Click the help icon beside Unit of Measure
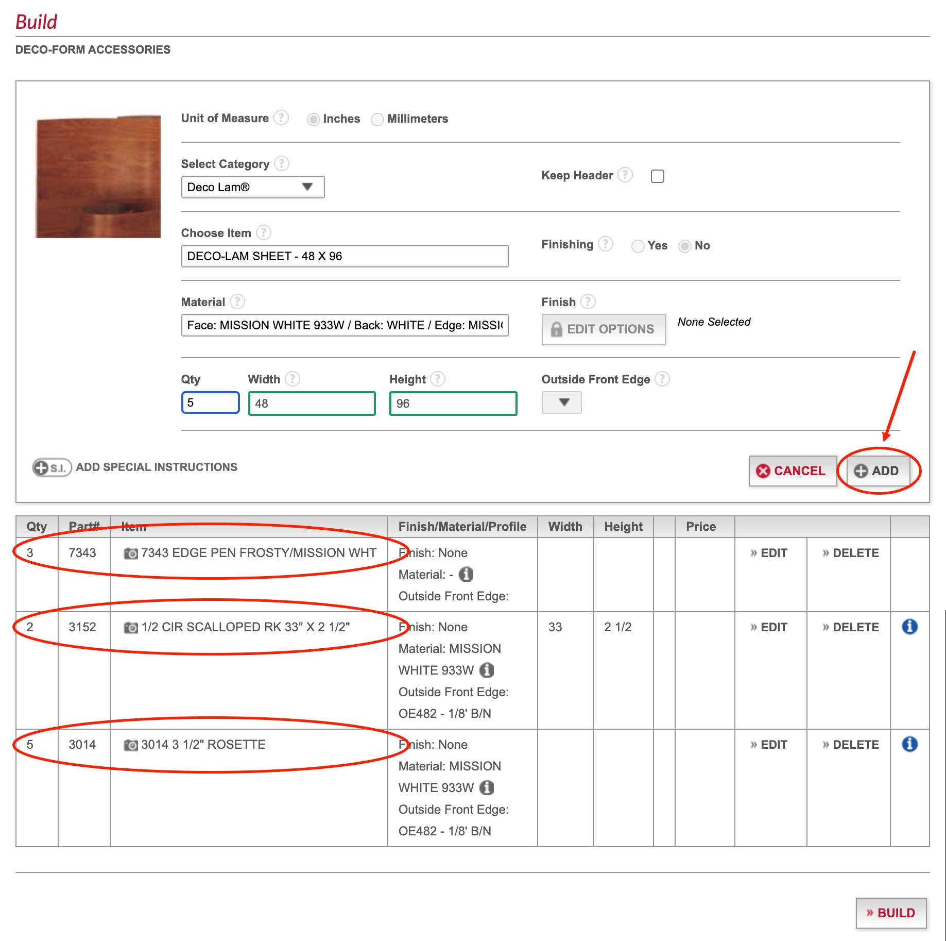Viewport: 946px width, 941px height. pos(281,118)
